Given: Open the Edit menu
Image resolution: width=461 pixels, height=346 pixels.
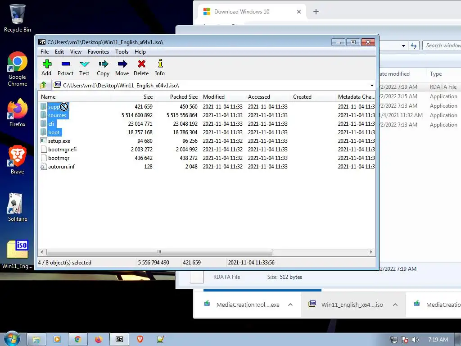Looking at the screenshot, I should tap(59, 52).
